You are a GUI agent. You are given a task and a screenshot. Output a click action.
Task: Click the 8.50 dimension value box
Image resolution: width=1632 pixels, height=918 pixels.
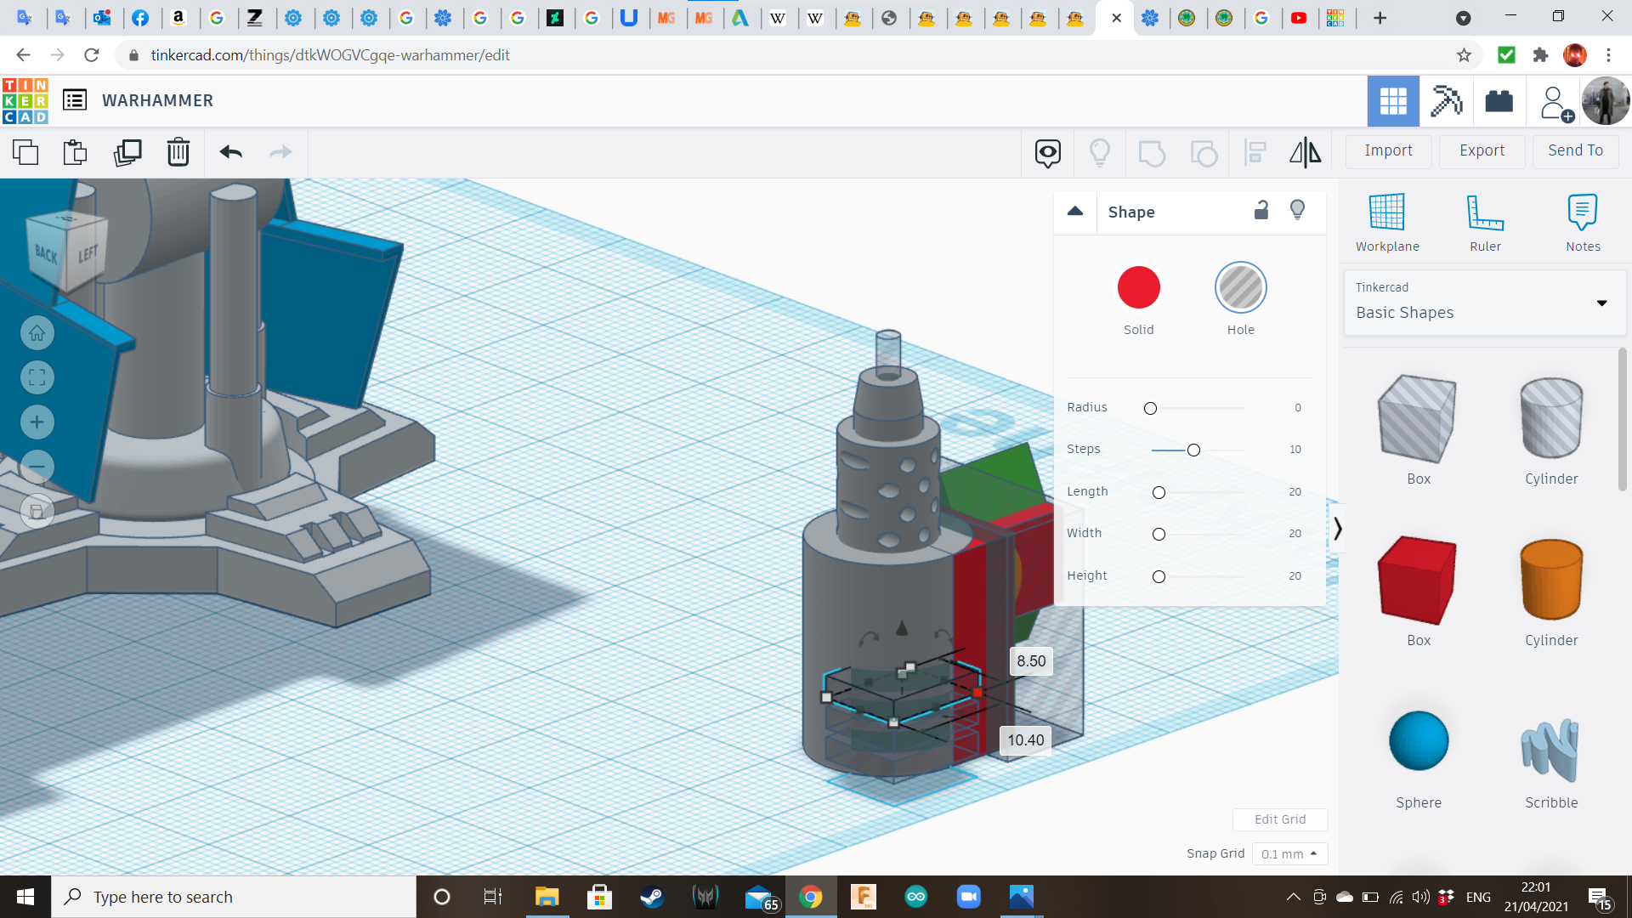click(1031, 661)
